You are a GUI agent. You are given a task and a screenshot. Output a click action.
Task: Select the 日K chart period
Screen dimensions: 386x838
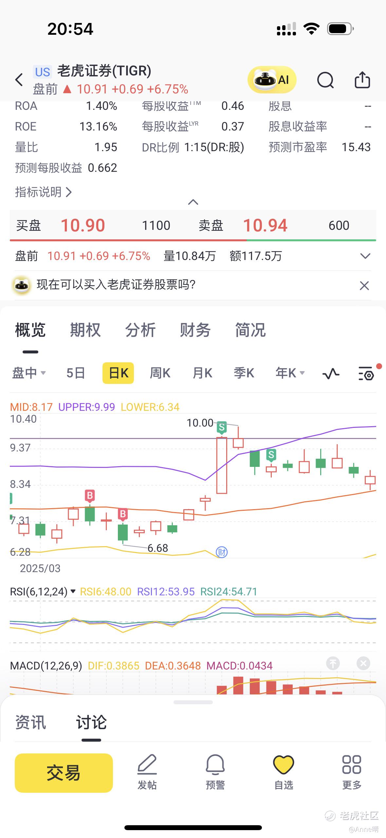tap(118, 373)
